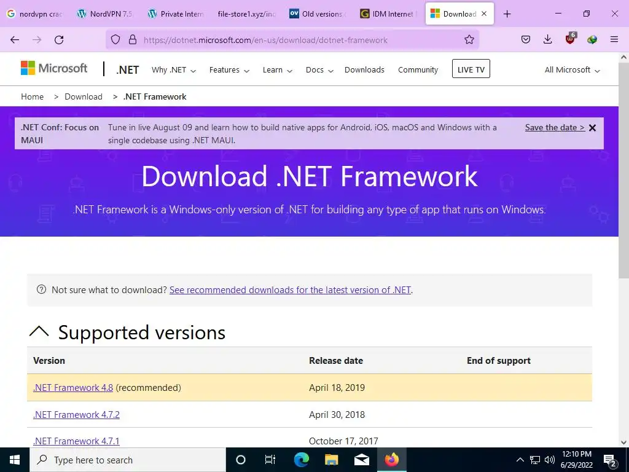Open Task View on the taskbar
The width and height of the screenshot is (629, 472).
tap(270, 460)
